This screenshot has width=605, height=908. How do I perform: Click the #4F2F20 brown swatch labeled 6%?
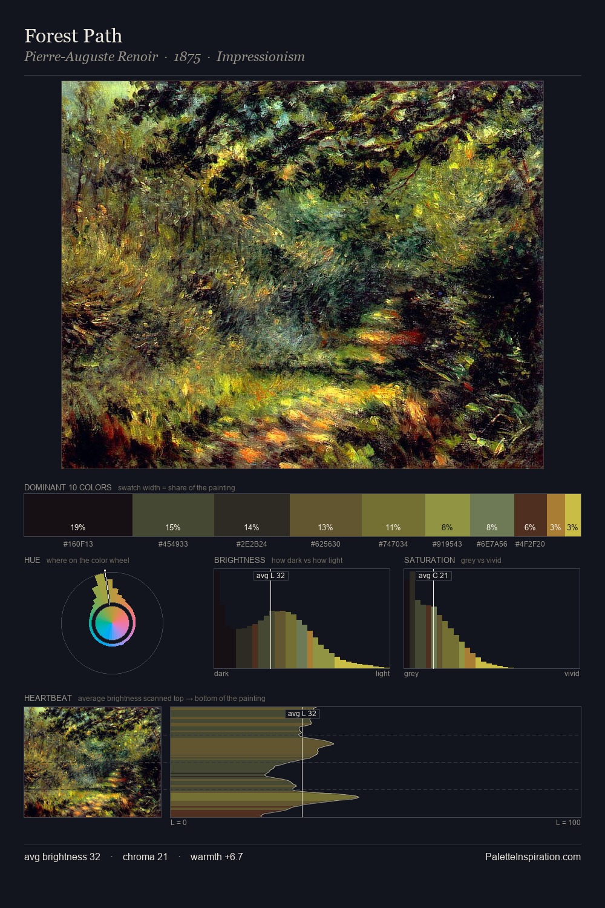[531, 515]
